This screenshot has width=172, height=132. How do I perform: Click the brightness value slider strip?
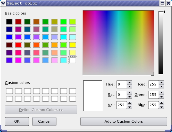tap(161, 43)
